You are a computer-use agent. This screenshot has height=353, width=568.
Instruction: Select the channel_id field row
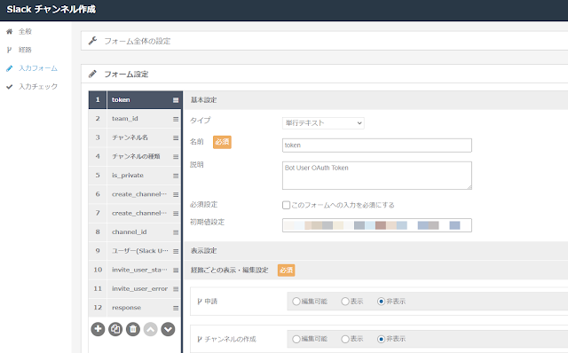(135, 231)
